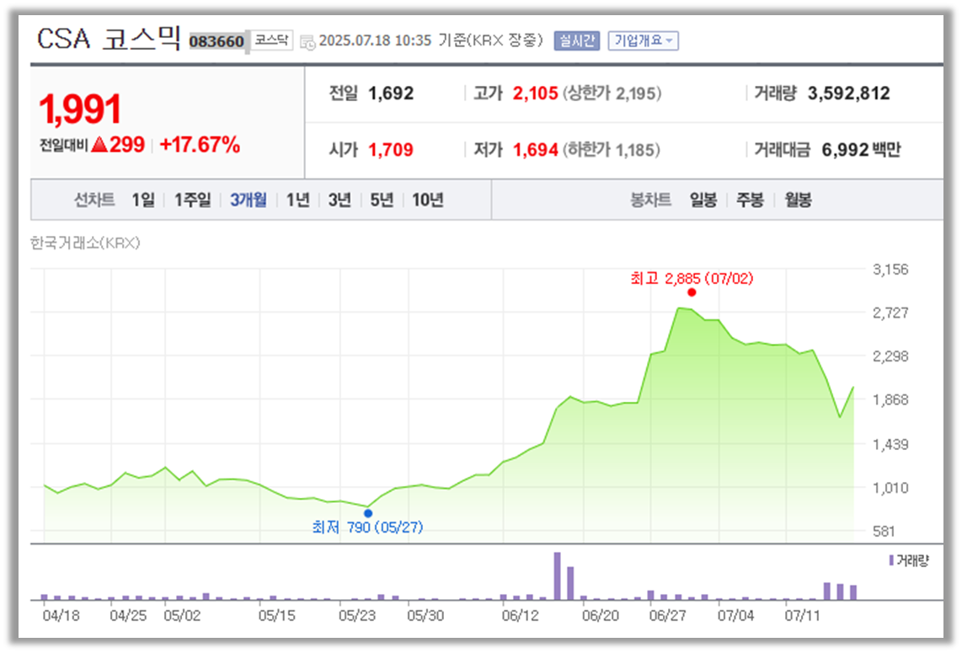Click the 1,439 price axis label

tap(891, 444)
